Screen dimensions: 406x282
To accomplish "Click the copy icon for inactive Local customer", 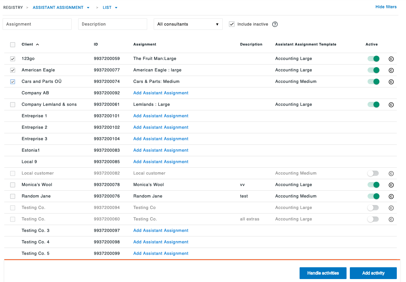I will click(x=391, y=174).
